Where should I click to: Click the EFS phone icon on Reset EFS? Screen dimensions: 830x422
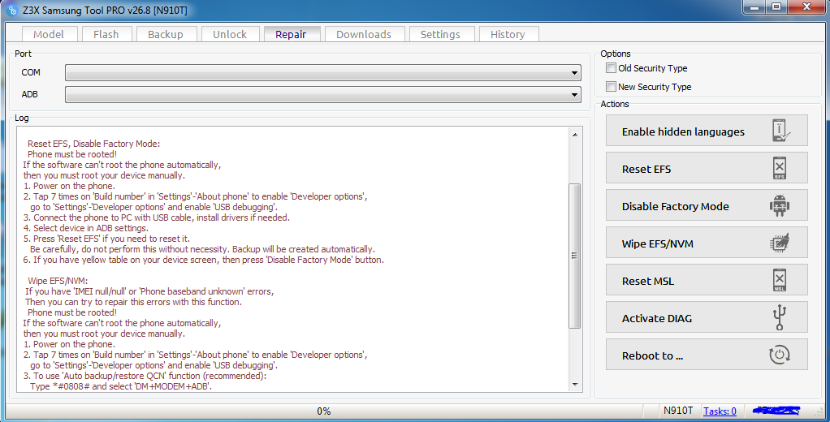coord(780,169)
